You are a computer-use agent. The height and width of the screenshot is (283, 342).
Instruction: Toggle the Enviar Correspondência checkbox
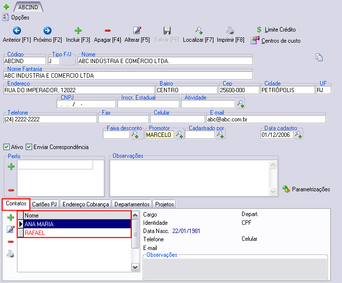(x=29, y=147)
